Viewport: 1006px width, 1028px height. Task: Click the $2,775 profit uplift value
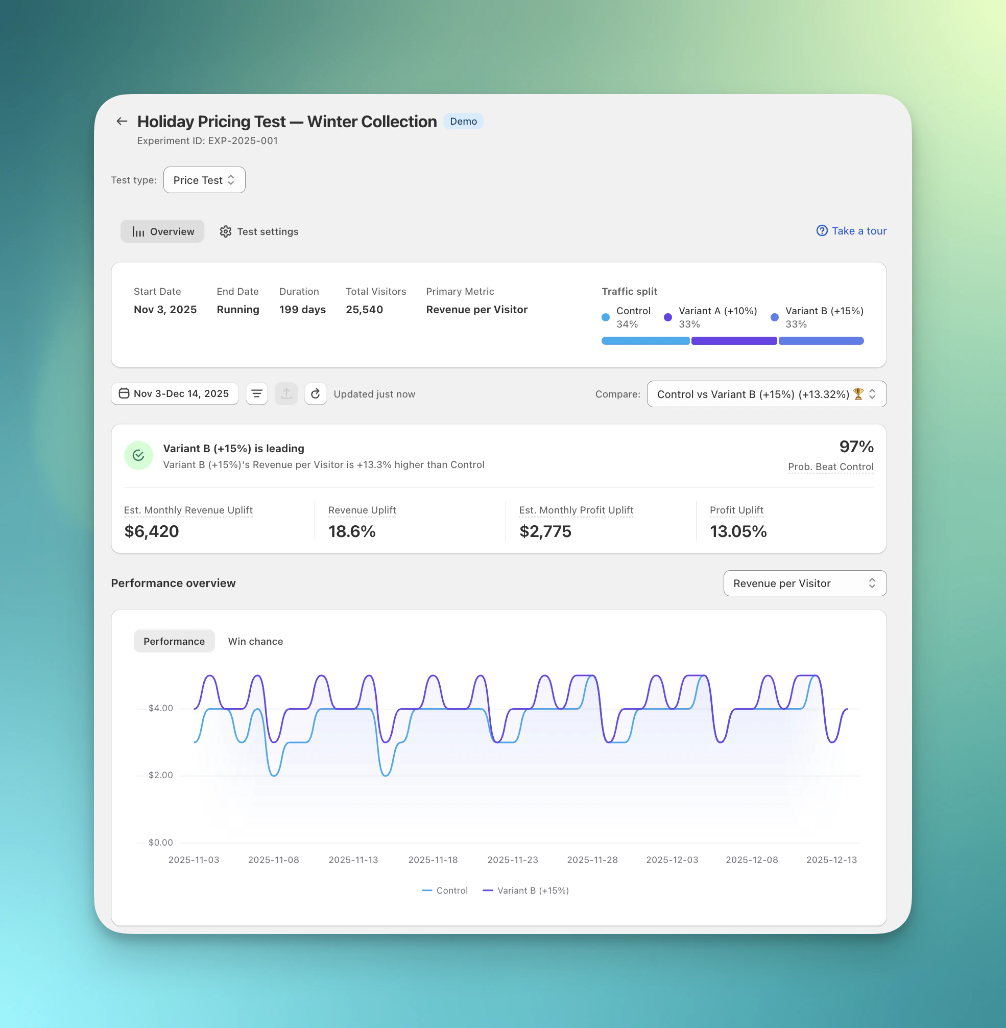pyautogui.click(x=545, y=531)
